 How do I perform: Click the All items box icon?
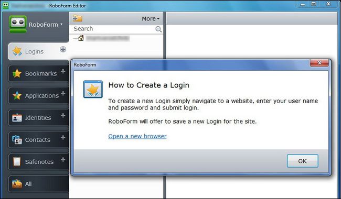17,184
